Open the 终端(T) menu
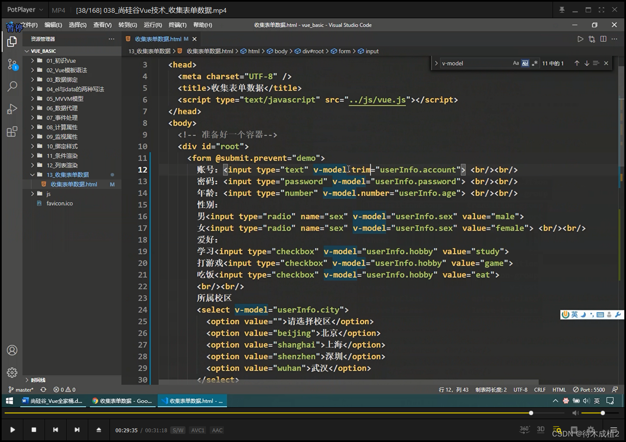 (x=177, y=25)
